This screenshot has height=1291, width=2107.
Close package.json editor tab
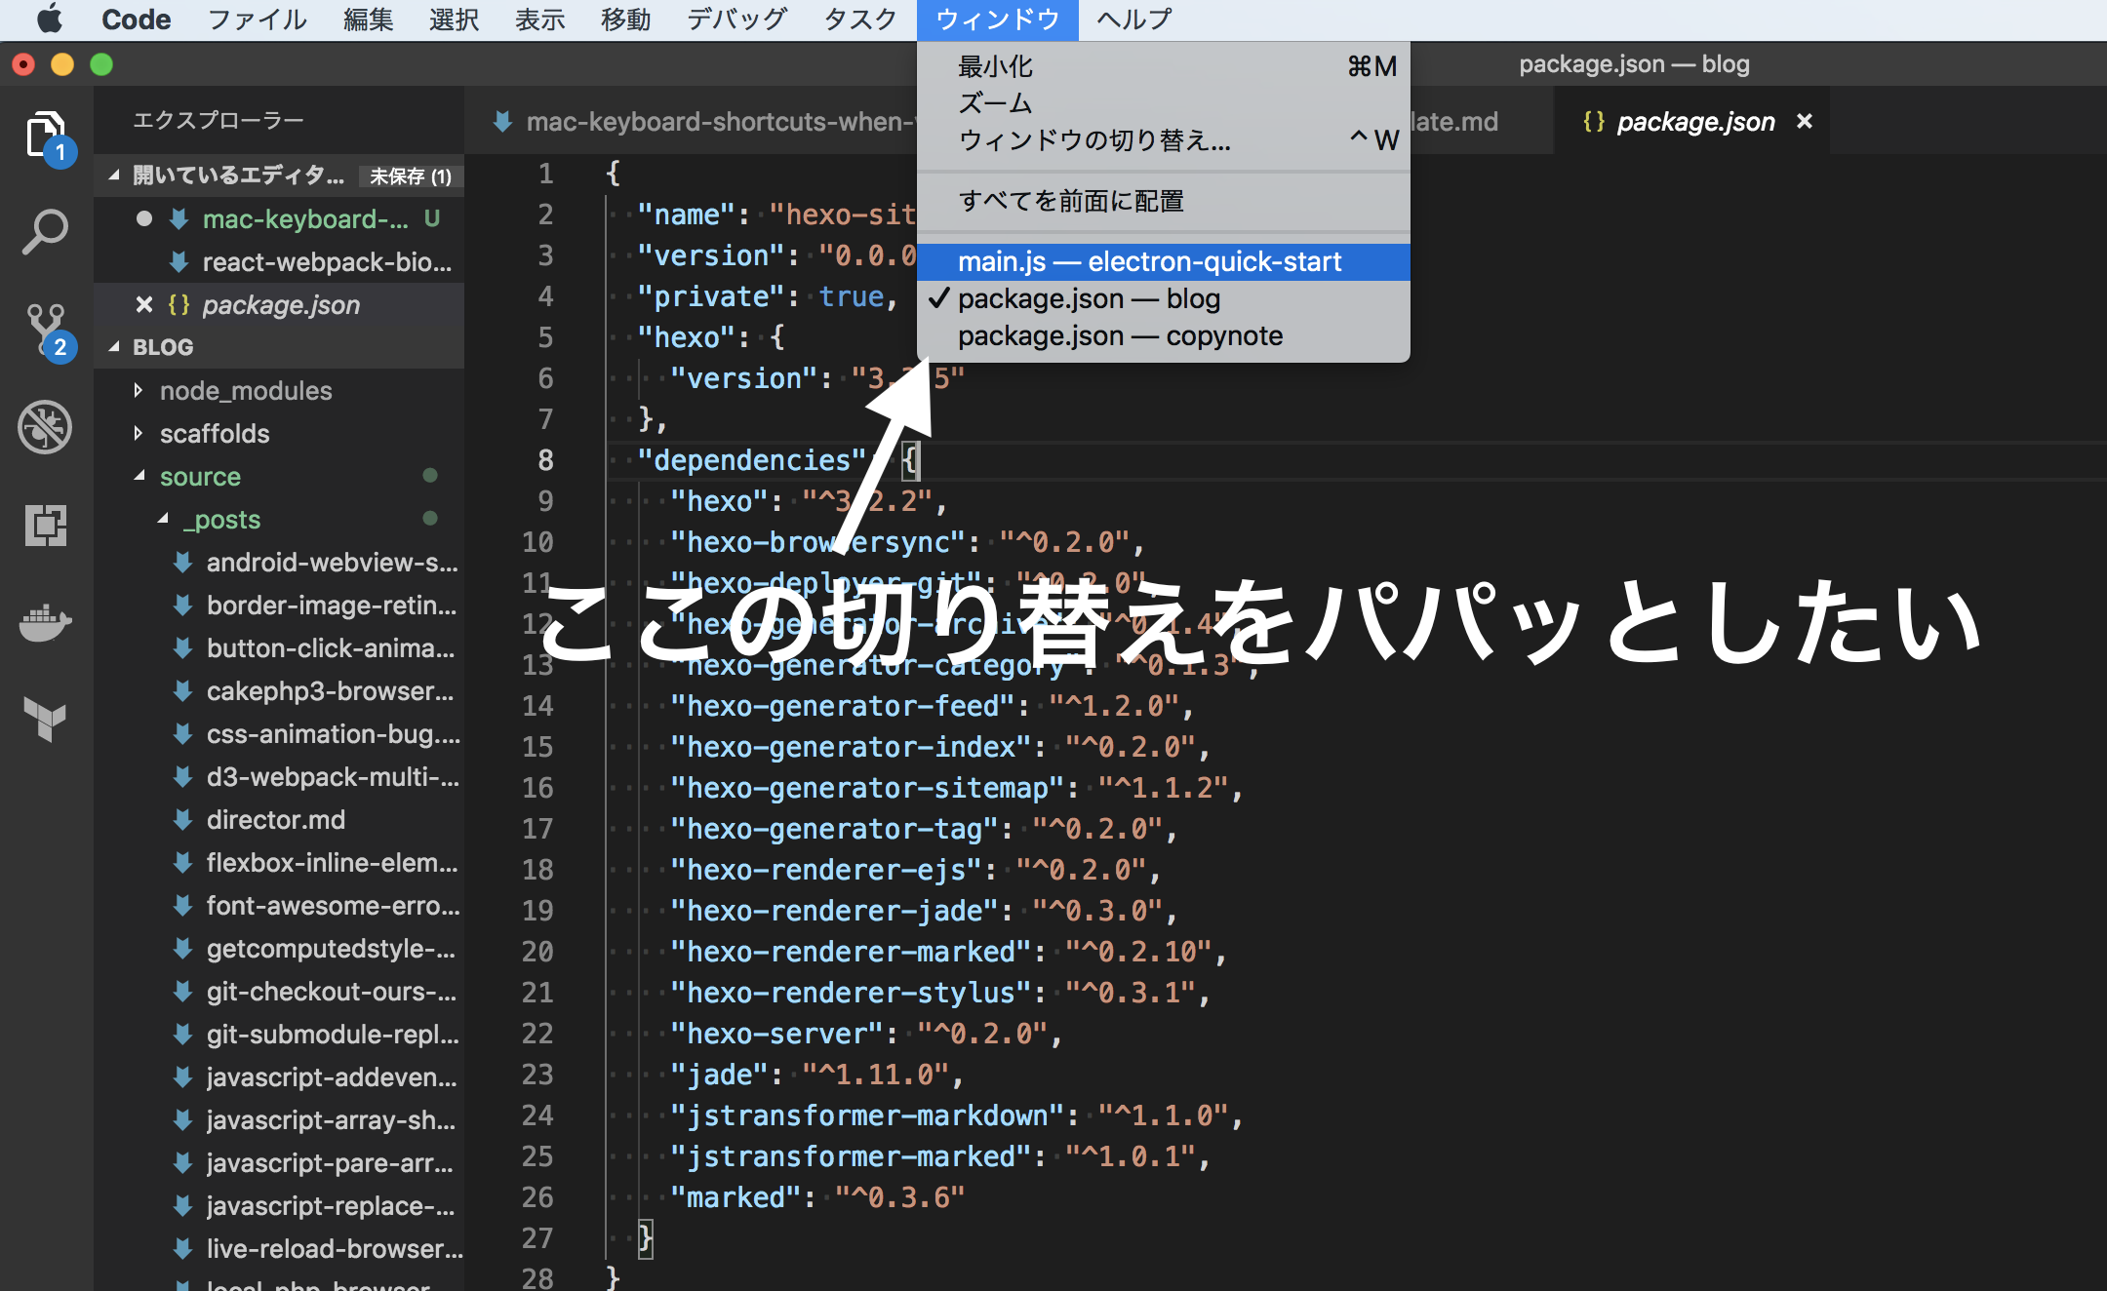click(x=1805, y=121)
